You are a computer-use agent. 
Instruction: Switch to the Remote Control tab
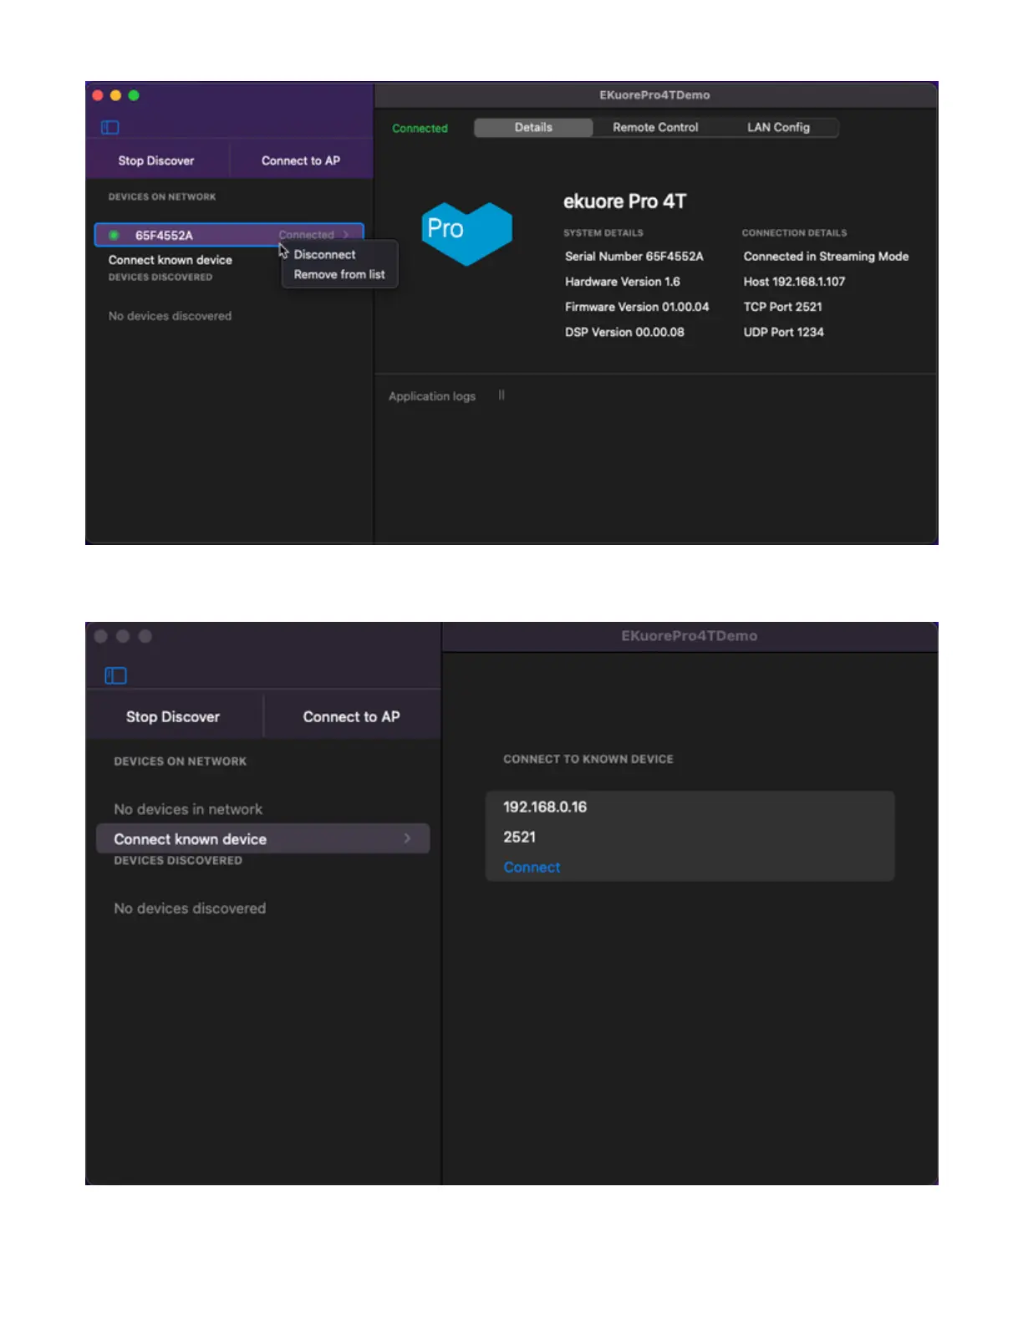click(x=655, y=127)
